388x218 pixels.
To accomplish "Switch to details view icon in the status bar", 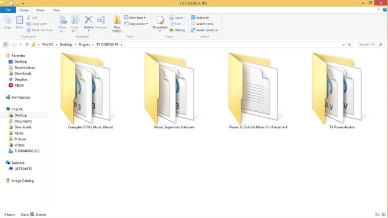I will click(377, 215).
